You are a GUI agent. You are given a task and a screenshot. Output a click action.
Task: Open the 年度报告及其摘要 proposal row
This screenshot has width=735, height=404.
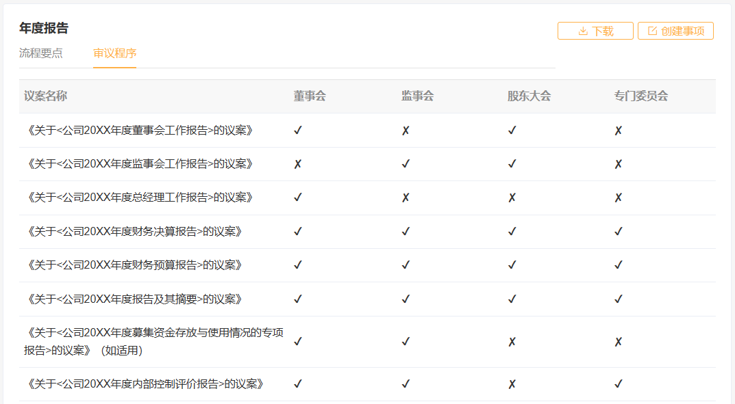tap(367, 299)
